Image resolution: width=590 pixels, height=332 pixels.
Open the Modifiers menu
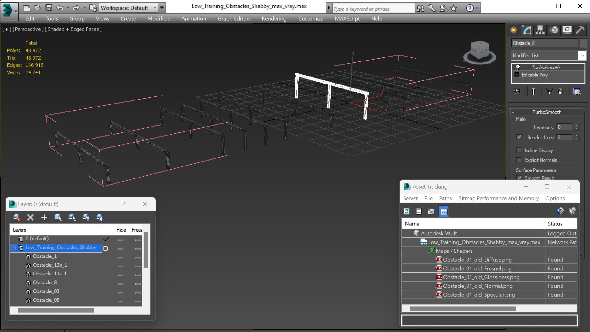[159, 18]
